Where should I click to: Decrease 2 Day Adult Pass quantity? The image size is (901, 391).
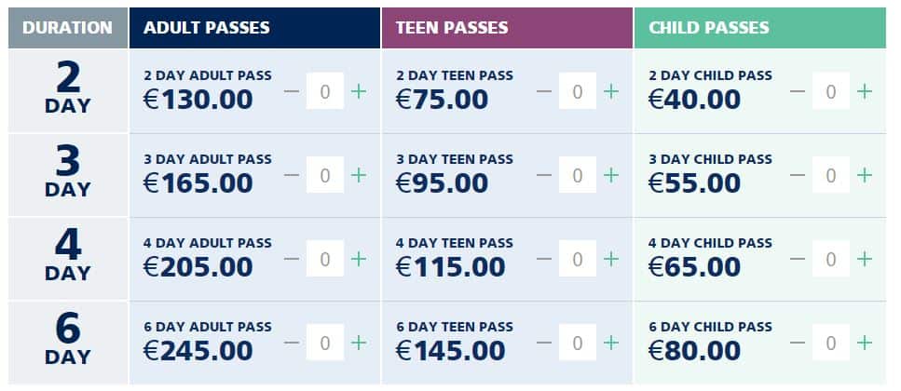click(x=292, y=91)
